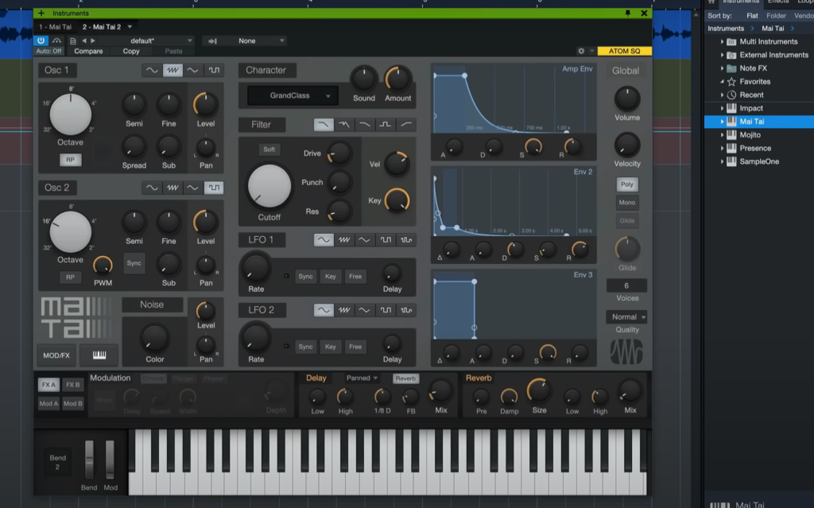Screen dimensions: 814x508
Task: Click the Reverb button in Delay section
Action: coord(405,378)
